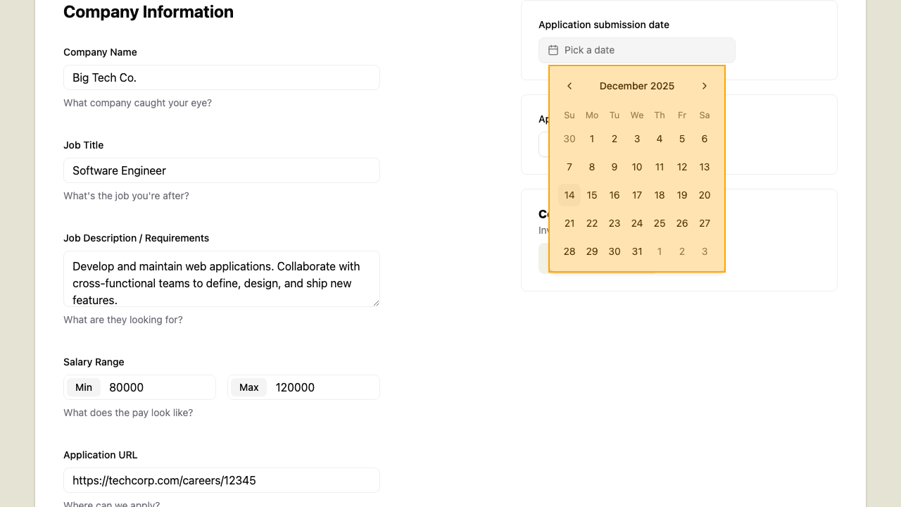Choose December 1 in the date picker
Viewport: 901px width, 507px height.
tap(591, 139)
